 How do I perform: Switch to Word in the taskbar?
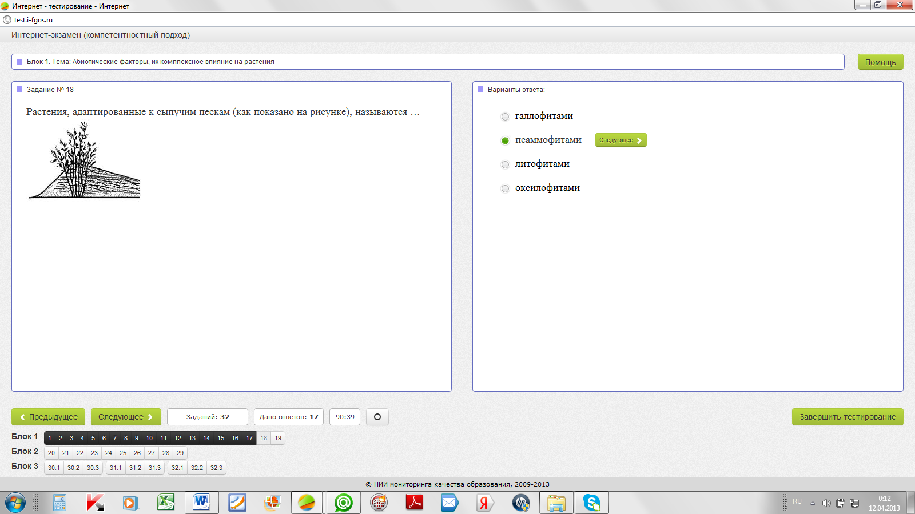pyautogui.click(x=201, y=503)
